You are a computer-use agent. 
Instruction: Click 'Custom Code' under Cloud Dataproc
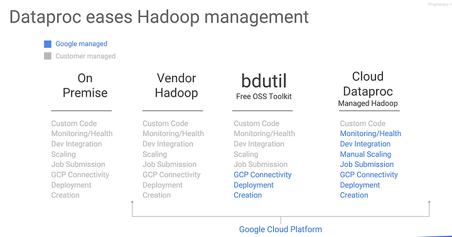tap(363, 124)
